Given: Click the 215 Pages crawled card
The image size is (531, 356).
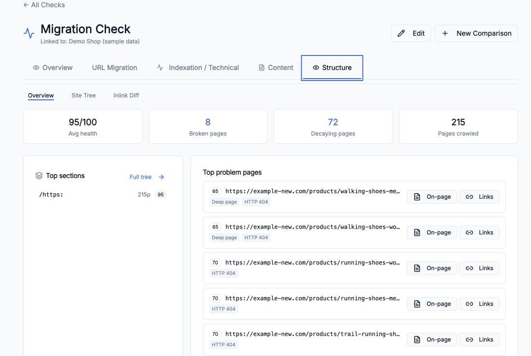Looking at the screenshot, I should click(458, 126).
